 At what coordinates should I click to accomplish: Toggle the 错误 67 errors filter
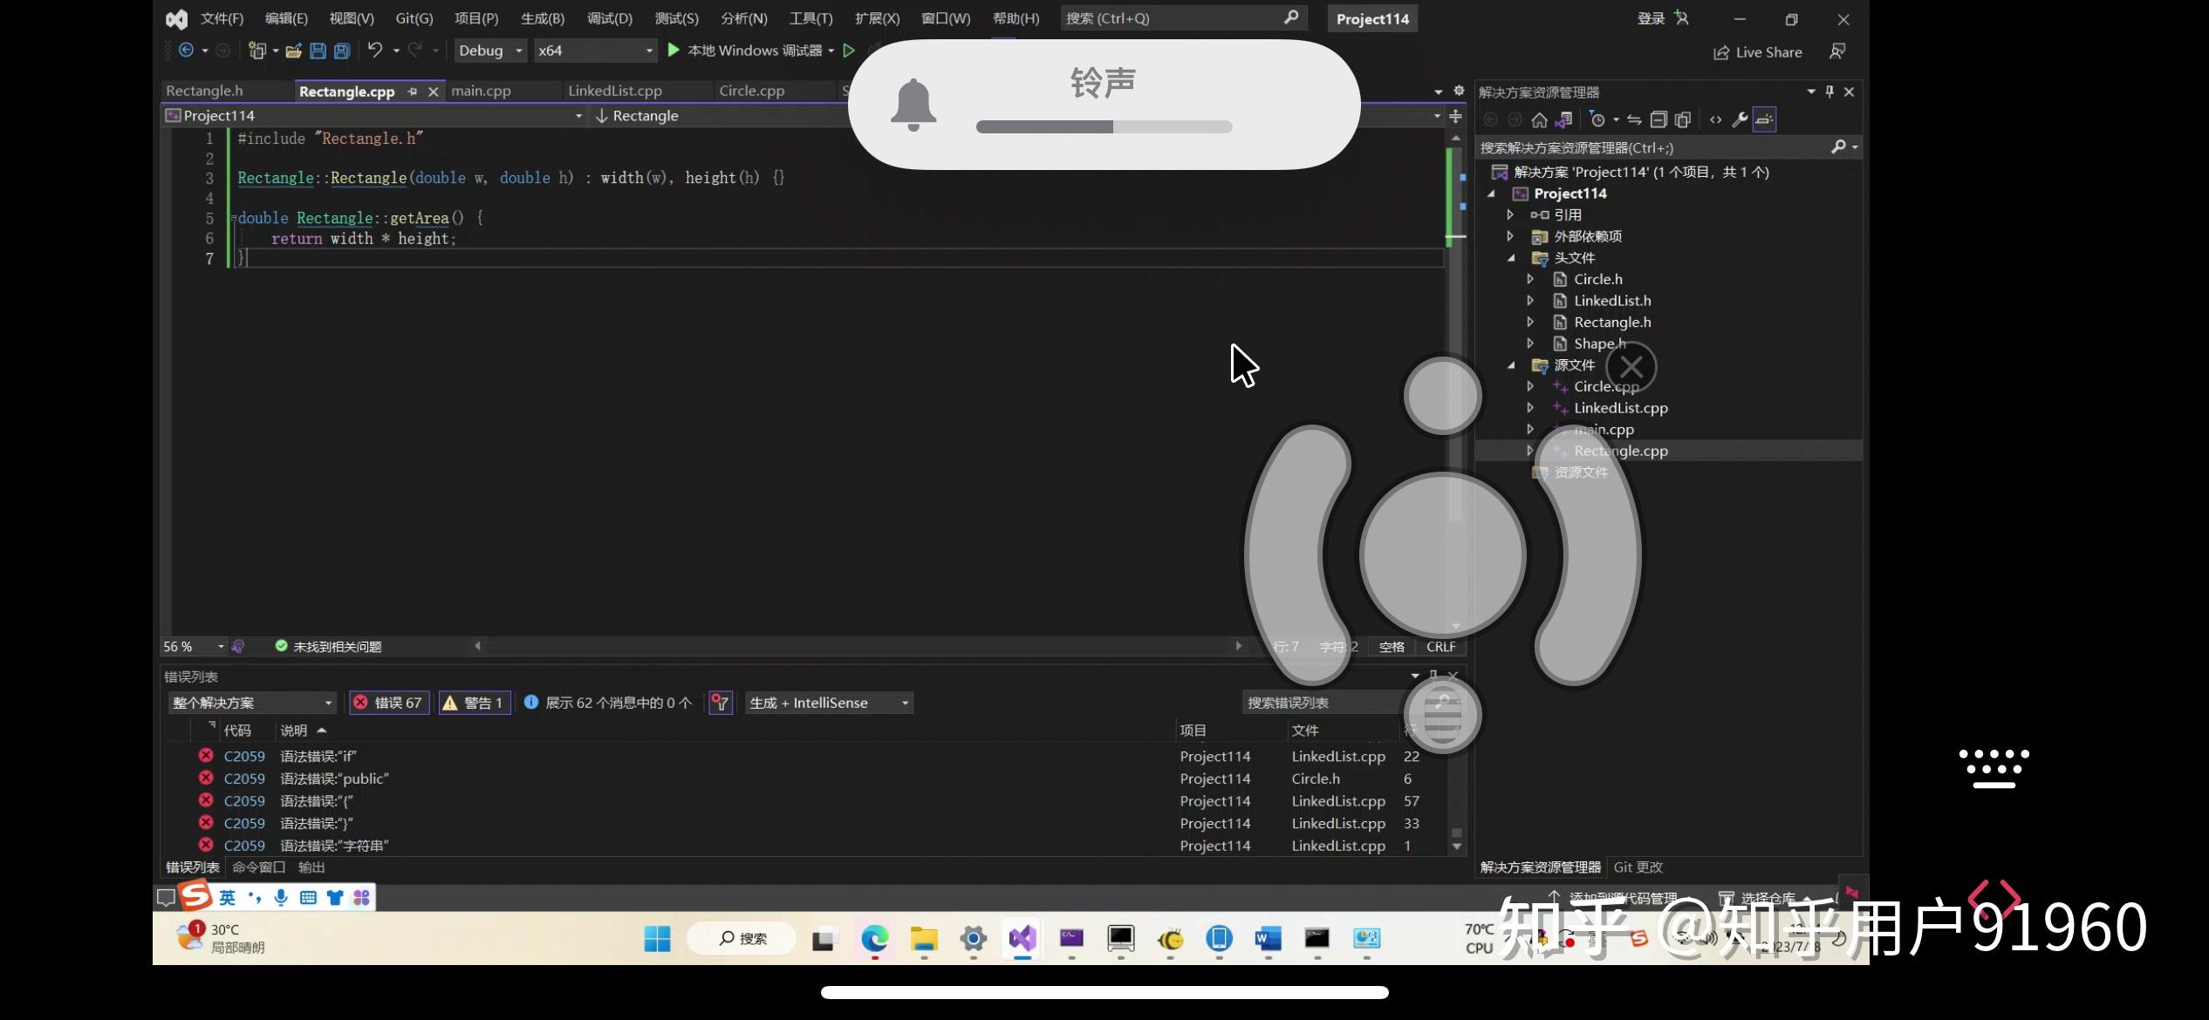click(389, 703)
